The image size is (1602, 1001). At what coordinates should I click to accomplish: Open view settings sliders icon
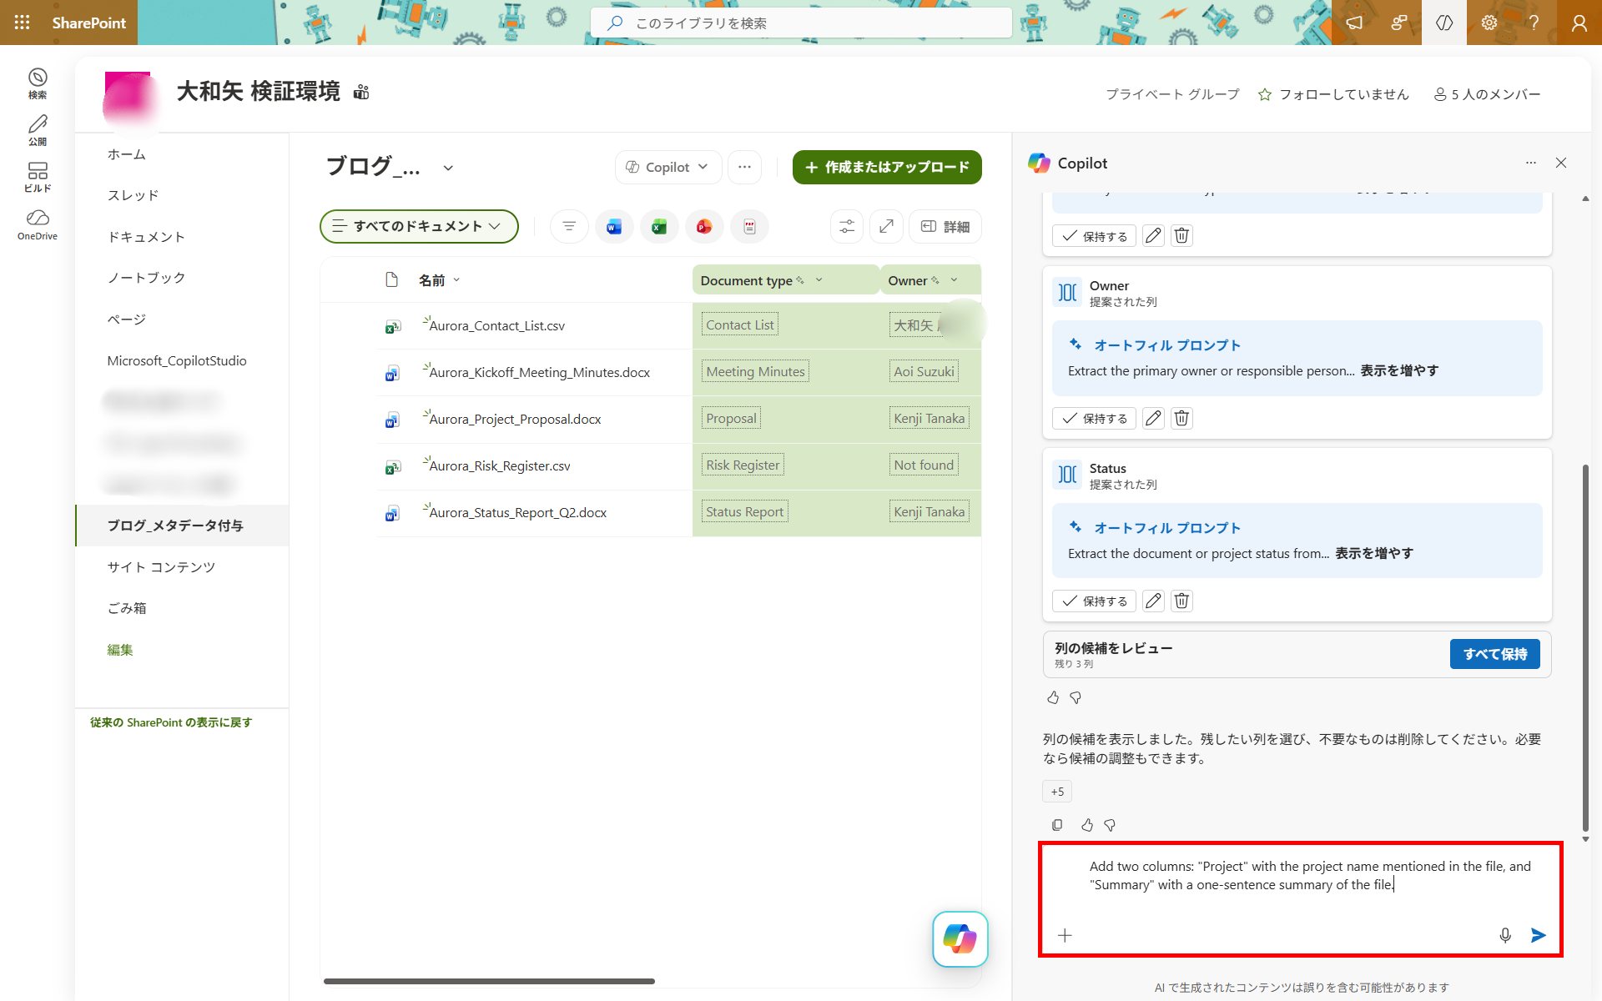click(x=847, y=226)
